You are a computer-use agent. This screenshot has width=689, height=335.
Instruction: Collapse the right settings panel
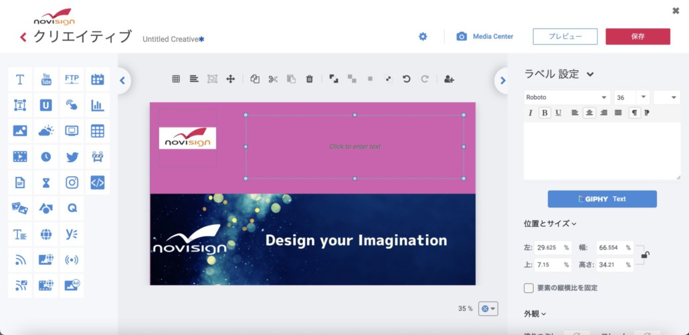[502, 81]
